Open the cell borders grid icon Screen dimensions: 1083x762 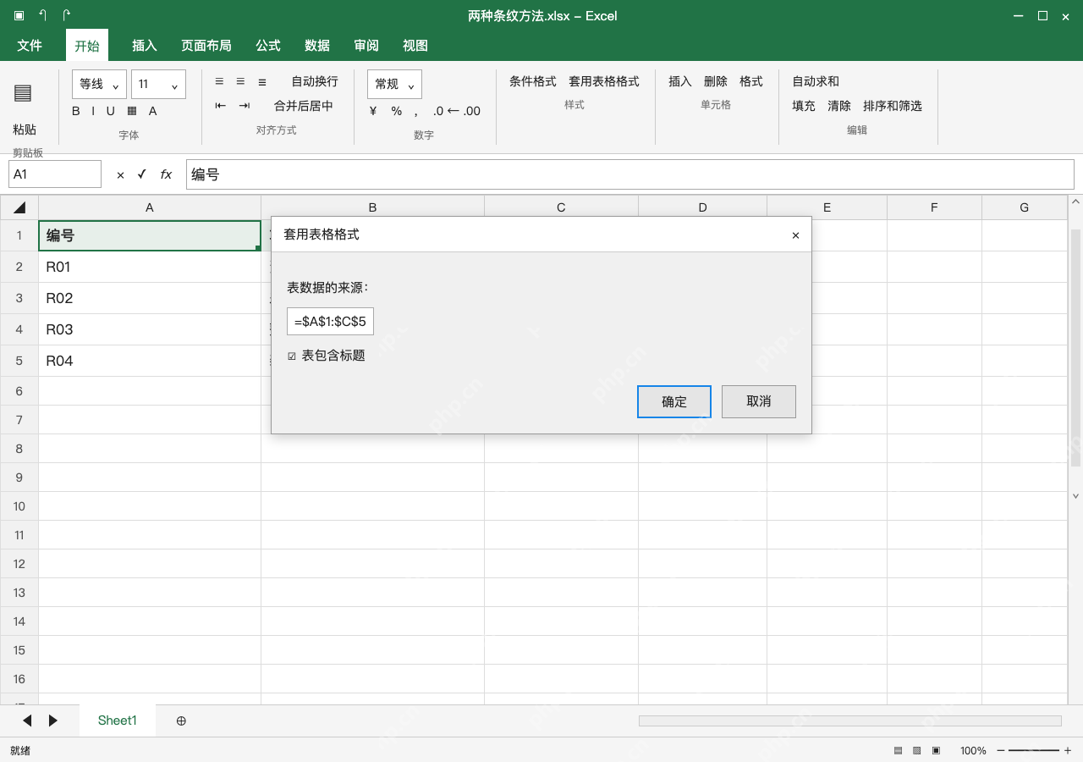point(132,111)
